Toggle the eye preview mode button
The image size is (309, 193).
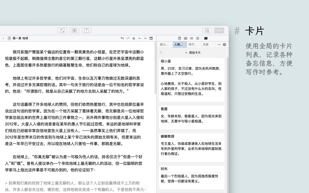pyautogui.click(x=75, y=30)
